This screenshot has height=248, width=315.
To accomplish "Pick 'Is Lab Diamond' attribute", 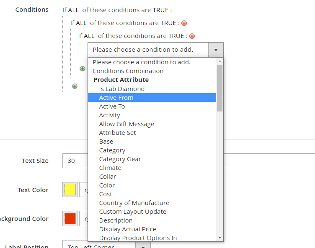I will [121, 89].
